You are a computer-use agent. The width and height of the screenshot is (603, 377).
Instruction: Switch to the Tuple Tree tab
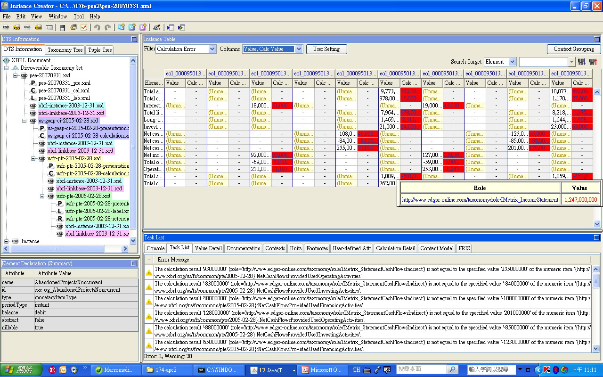pos(100,49)
